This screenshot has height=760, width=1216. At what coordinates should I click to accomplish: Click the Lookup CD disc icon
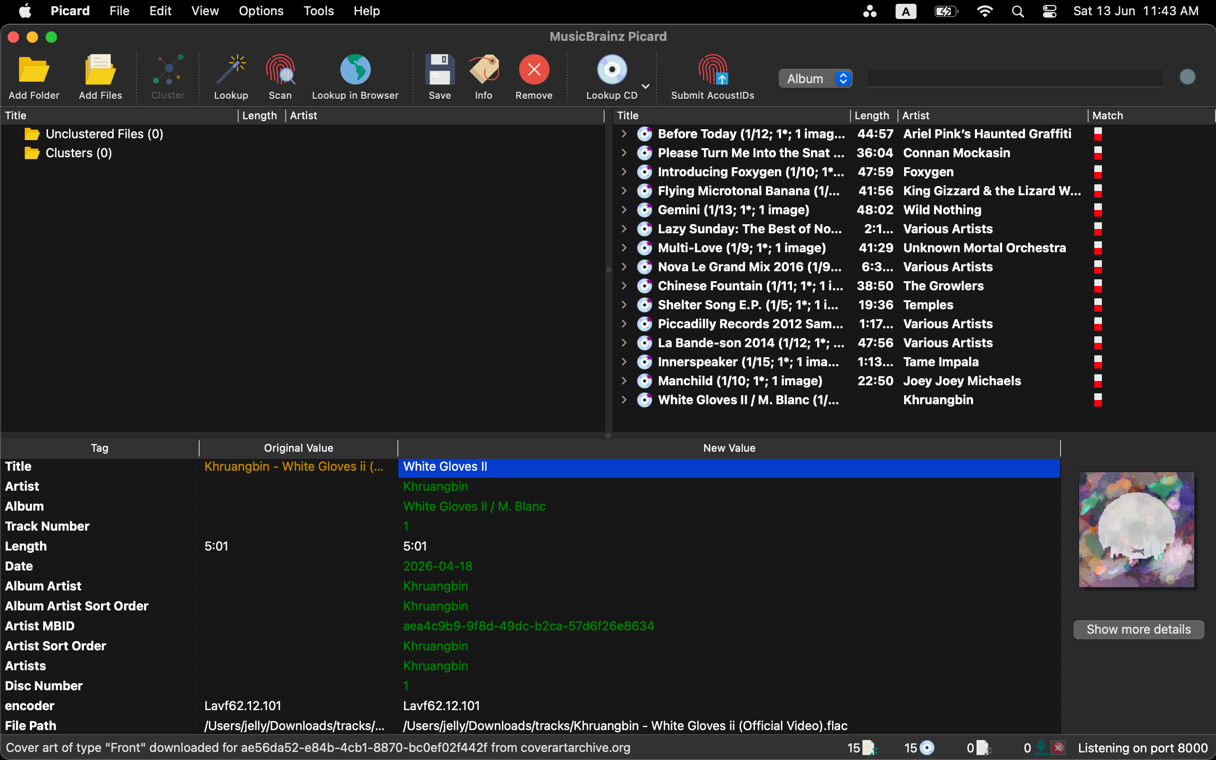(611, 70)
